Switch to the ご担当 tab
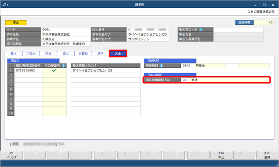 [31, 53]
